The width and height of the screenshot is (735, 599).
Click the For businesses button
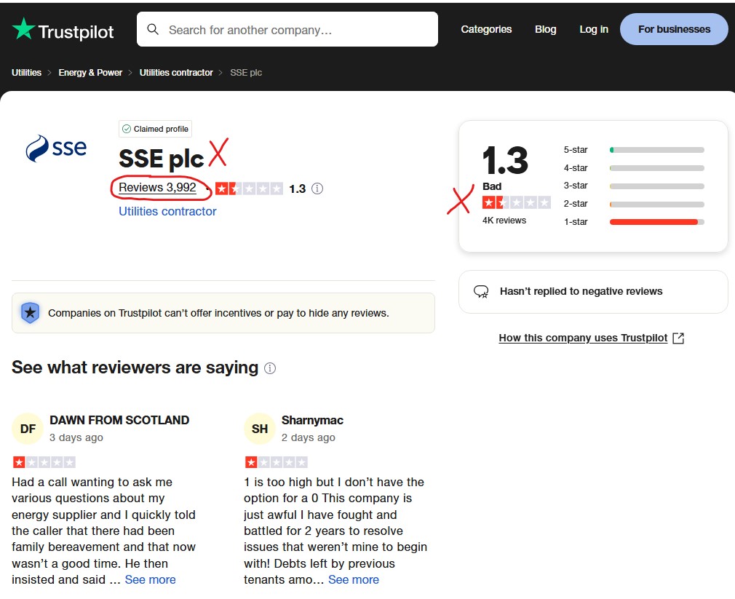coord(674,29)
